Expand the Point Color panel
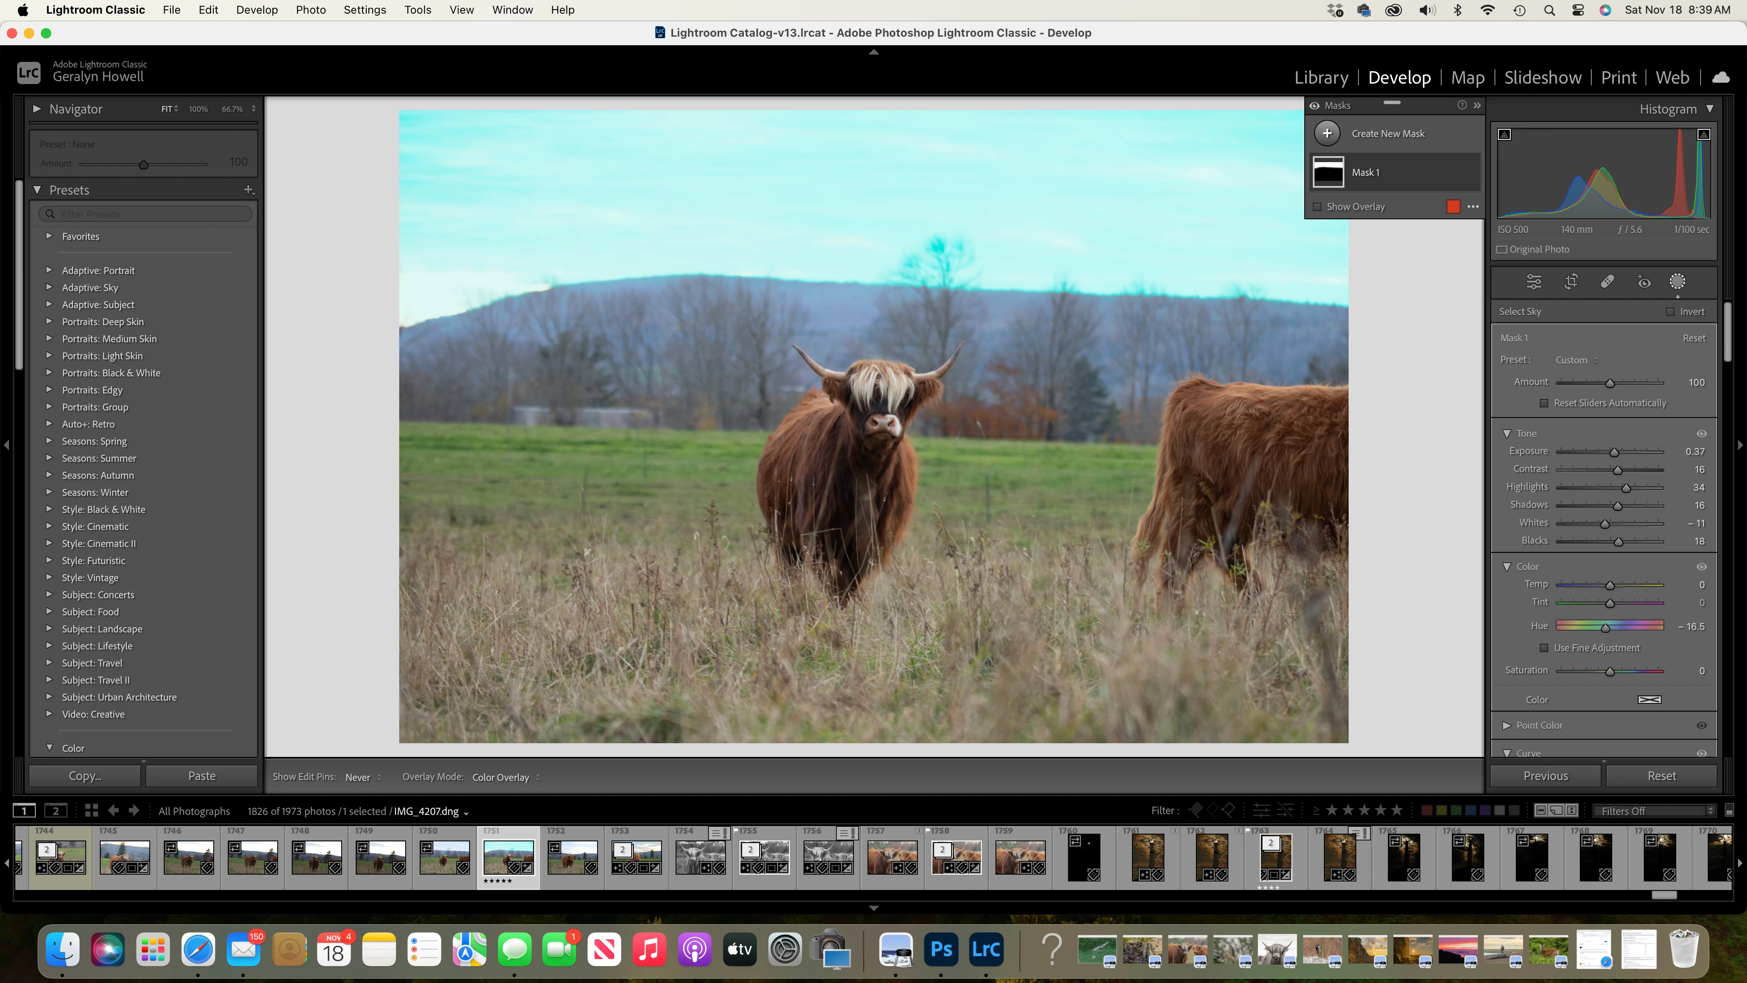 click(1507, 725)
